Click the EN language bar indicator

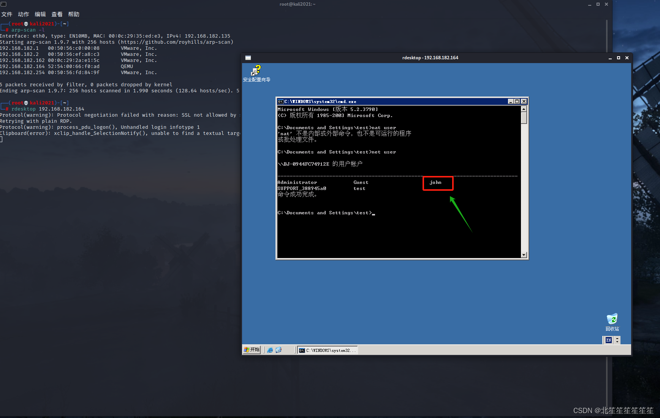609,340
